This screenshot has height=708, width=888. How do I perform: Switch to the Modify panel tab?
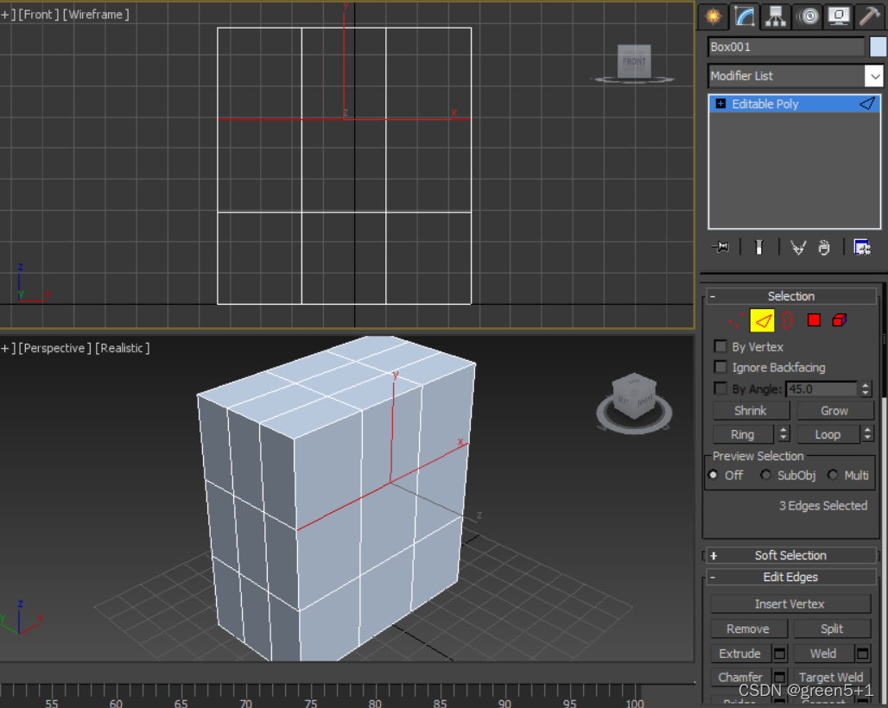pos(744,16)
